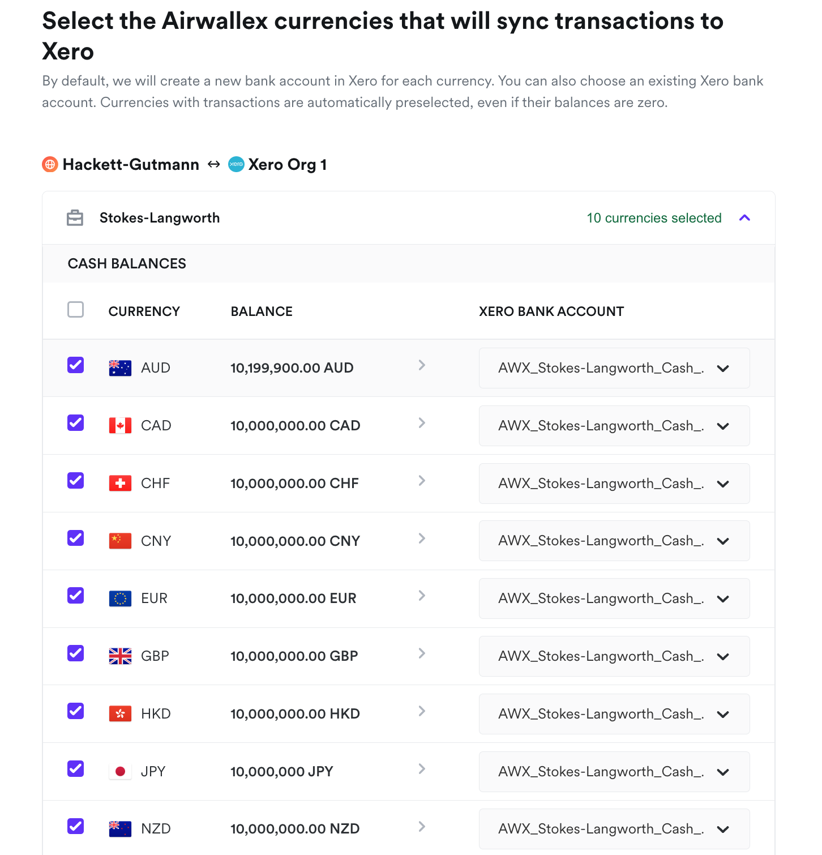Click the '10 currencies selected' status text
Image resolution: width=822 pixels, height=855 pixels.
(654, 218)
